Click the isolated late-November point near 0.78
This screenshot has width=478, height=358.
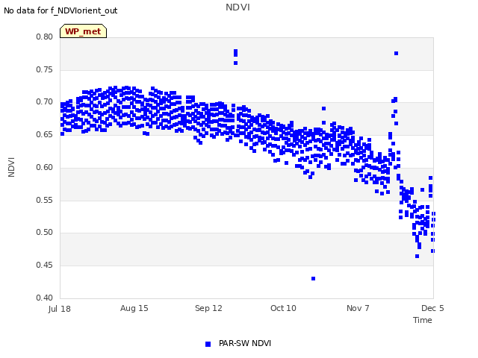pos(396,53)
